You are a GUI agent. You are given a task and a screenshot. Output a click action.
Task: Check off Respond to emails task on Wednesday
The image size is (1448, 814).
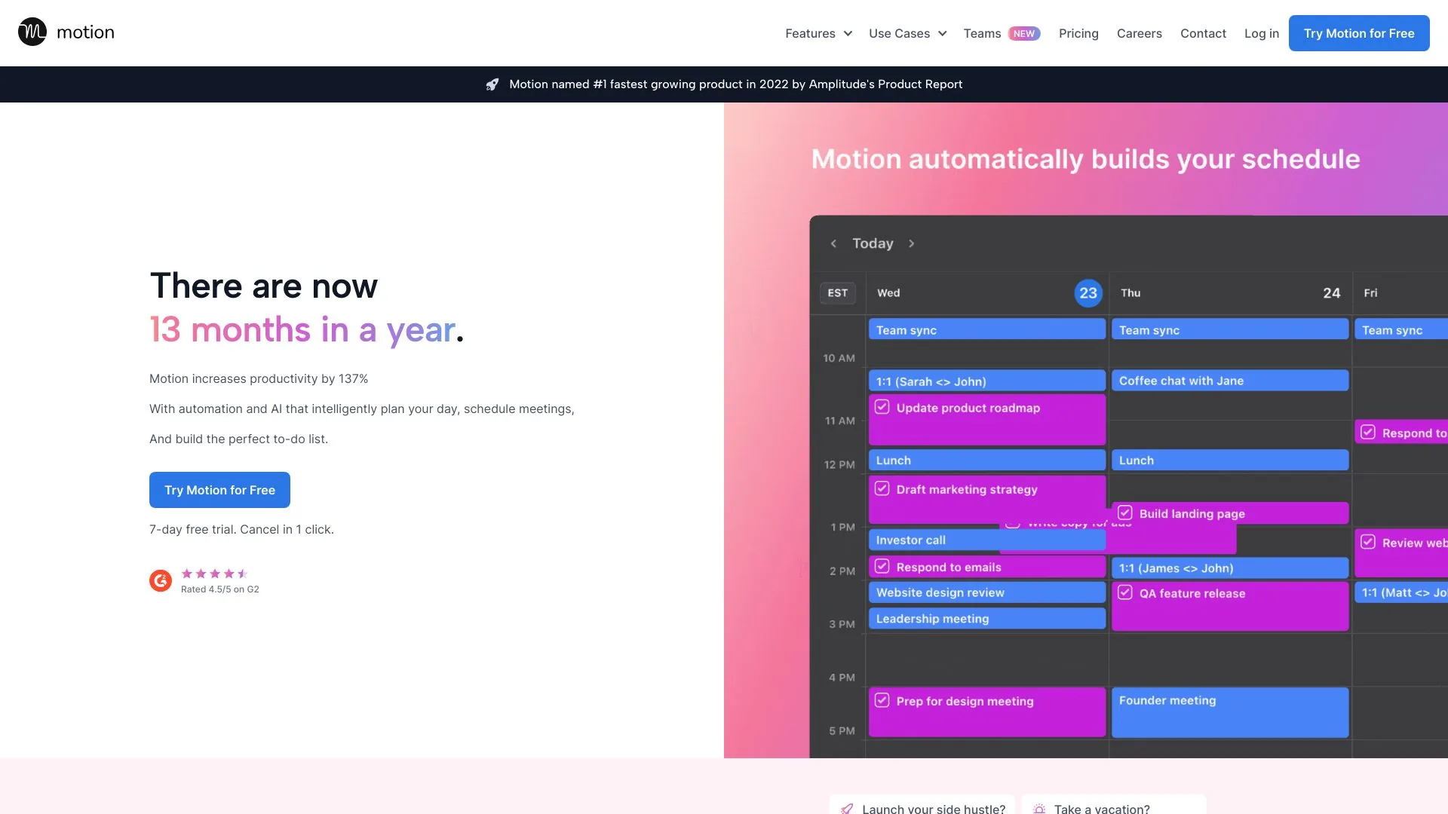pyautogui.click(x=882, y=566)
